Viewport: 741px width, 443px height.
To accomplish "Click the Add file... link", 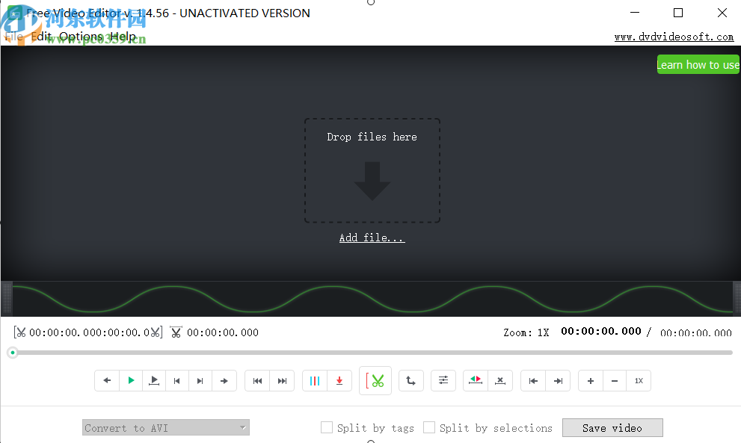I will (372, 238).
